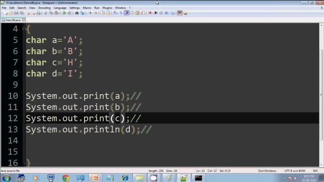Place cursor on char a='A' line

coord(54,40)
